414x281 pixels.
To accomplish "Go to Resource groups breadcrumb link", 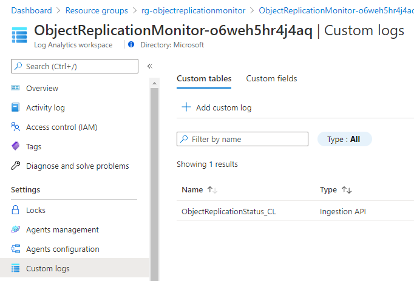I will click(97, 10).
